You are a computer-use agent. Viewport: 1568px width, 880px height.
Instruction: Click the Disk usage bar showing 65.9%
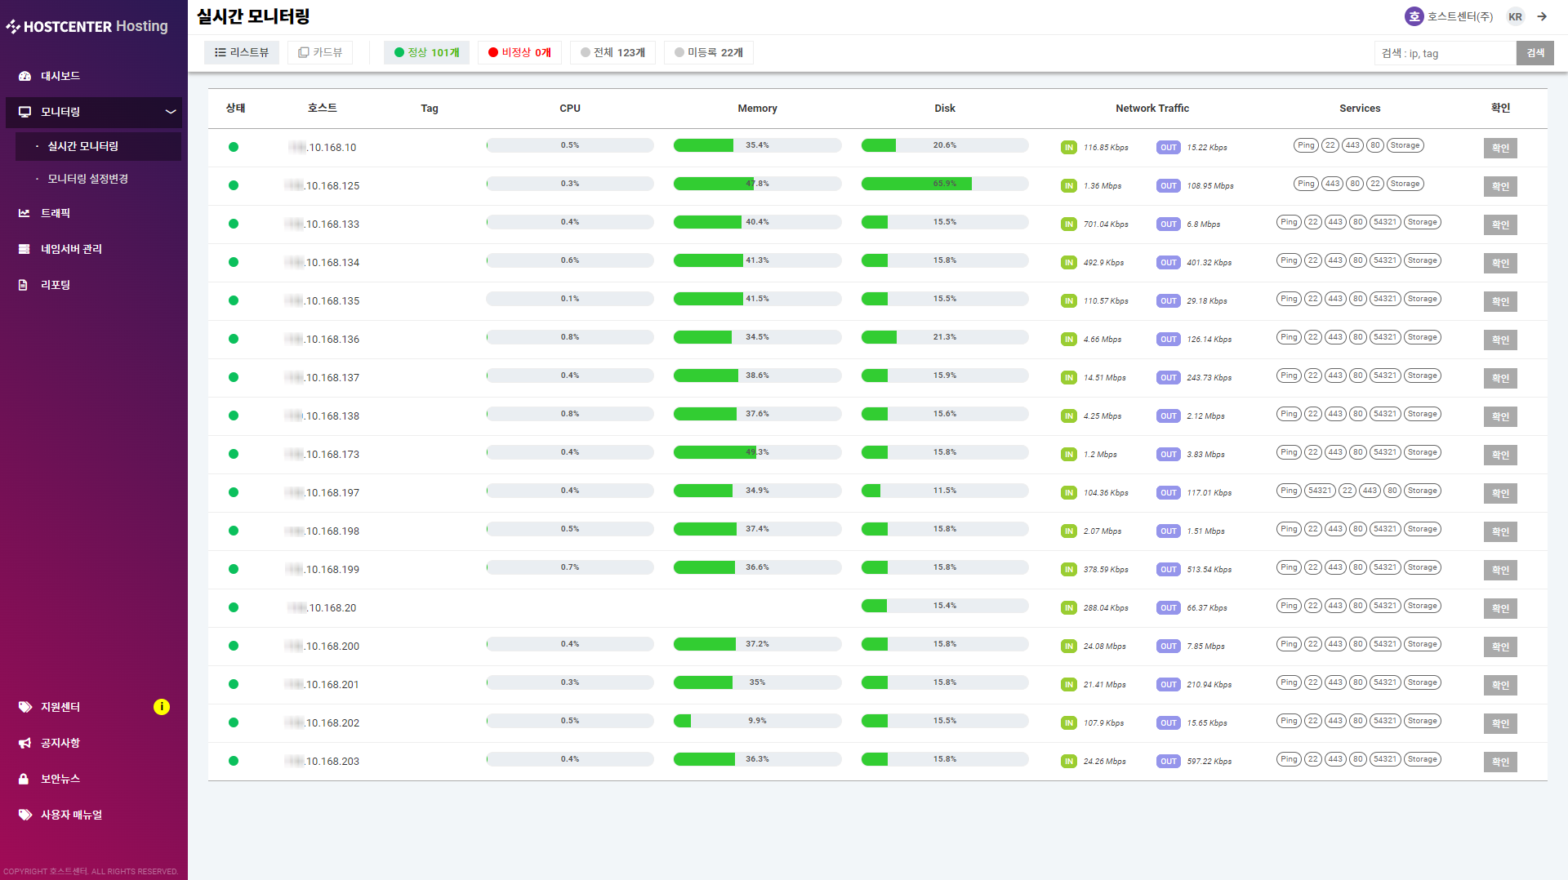[x=944, y=184]
